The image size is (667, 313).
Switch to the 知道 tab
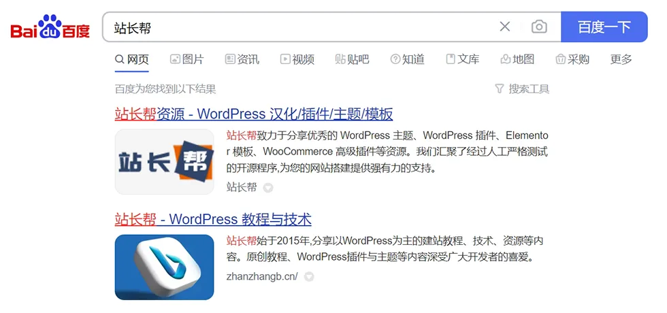coord(407,59)
